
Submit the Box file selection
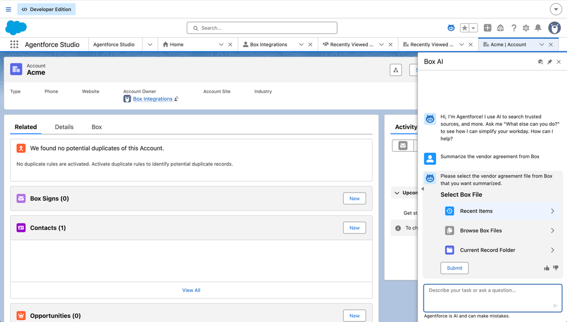pyautogui.click(x=455, y=268)
